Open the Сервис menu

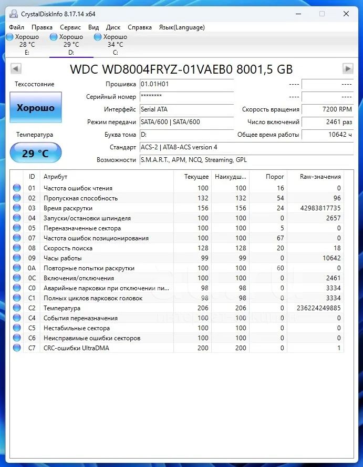[70, 27]
